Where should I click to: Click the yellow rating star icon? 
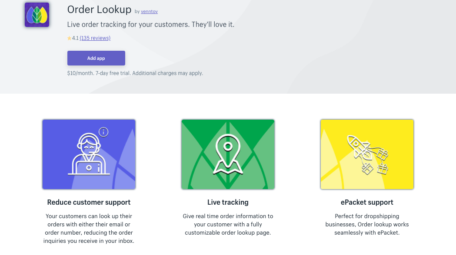[69, 38]
